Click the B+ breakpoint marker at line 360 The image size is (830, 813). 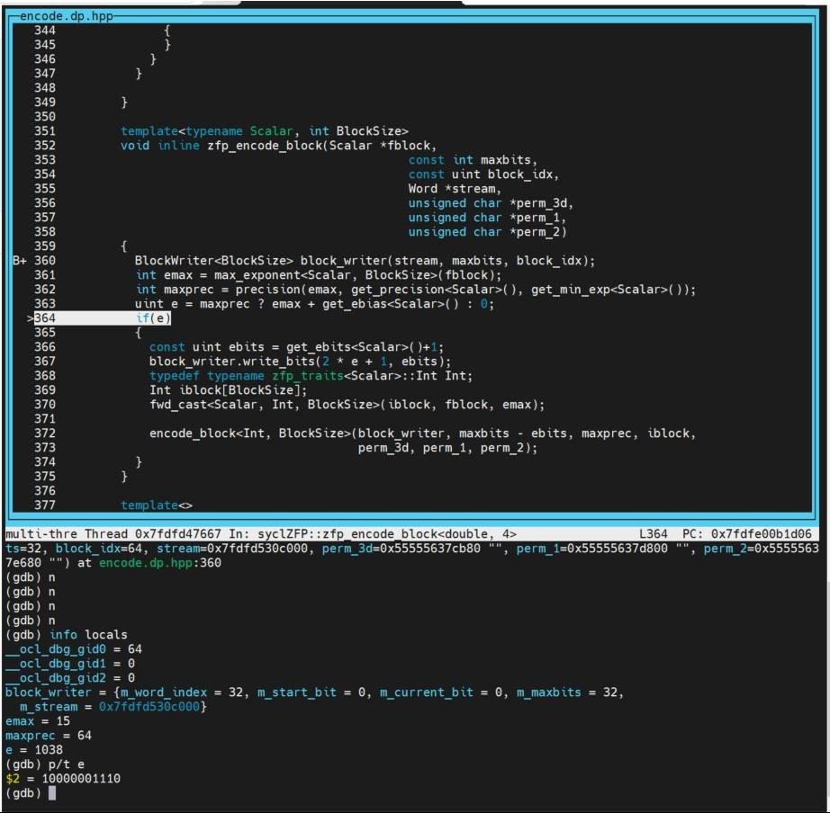(21, 261)
